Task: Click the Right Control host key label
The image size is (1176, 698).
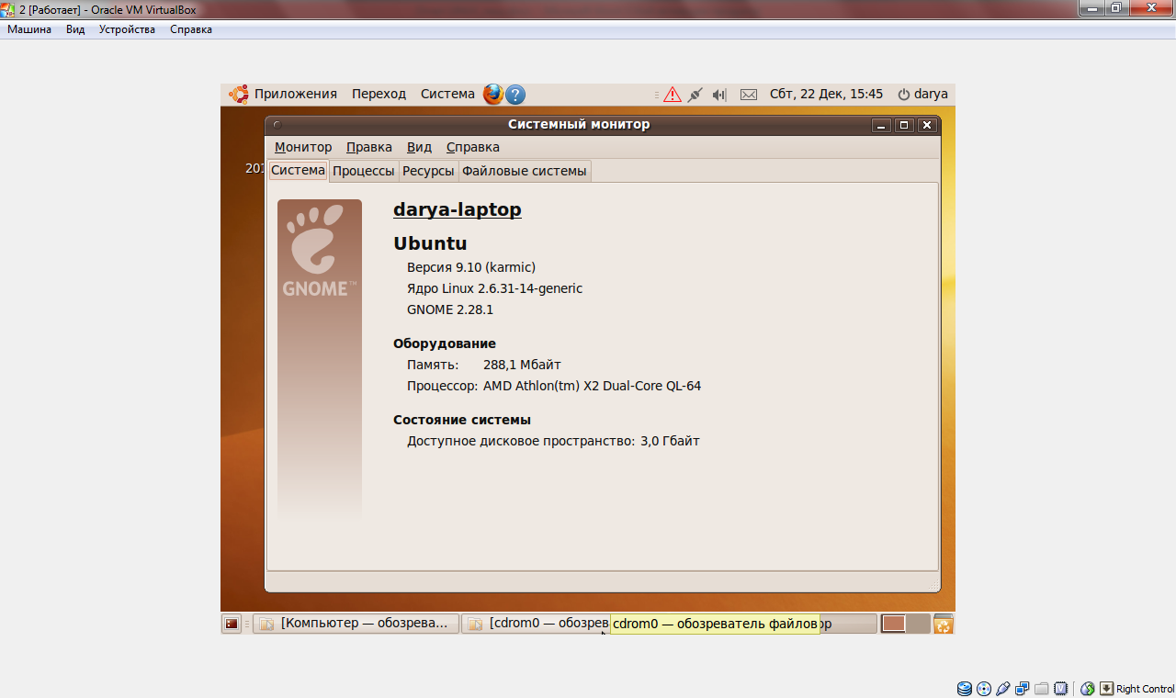Action: click(1145, 689)
